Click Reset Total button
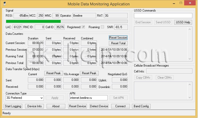 (118, 43)
